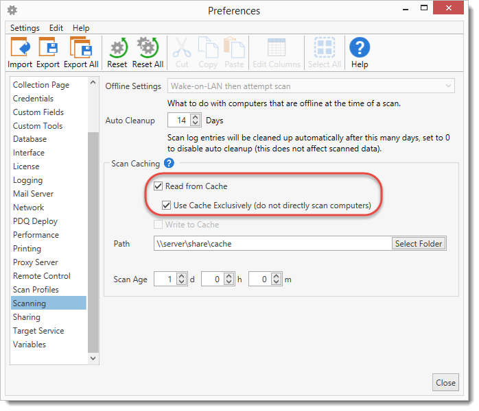Select the Scanning sidebar item

pyautogui.click(x=49, y=303)
